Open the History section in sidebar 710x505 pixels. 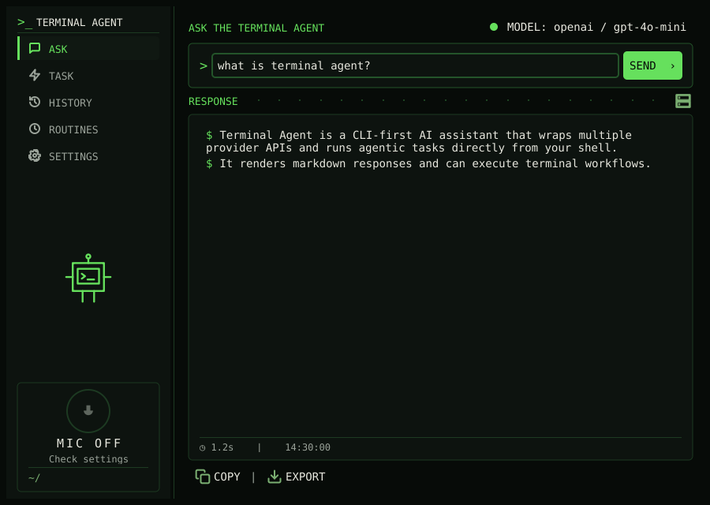[x=88, y=103]
